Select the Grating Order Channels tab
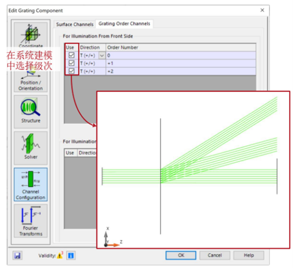 click(124, 24)
